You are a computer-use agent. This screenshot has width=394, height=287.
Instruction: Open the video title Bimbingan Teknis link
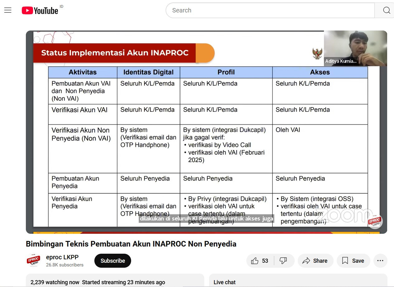coord(130,244)
